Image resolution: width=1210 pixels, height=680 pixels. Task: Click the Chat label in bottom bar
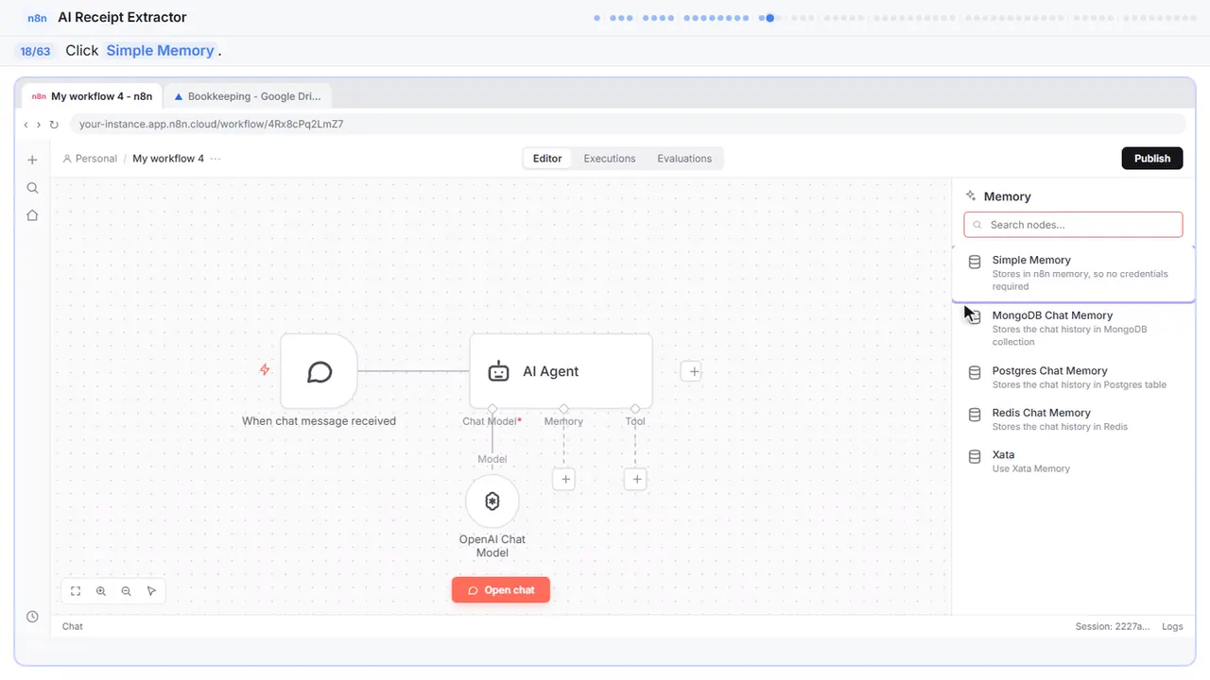[x=73, y=626]
